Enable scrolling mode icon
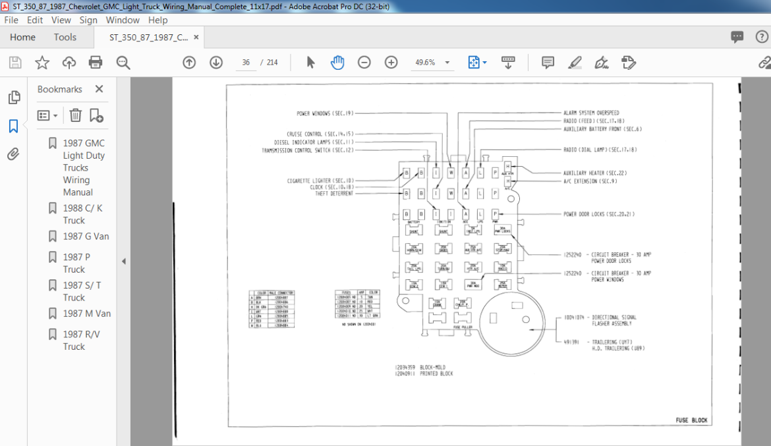 (x=508, y=63)
